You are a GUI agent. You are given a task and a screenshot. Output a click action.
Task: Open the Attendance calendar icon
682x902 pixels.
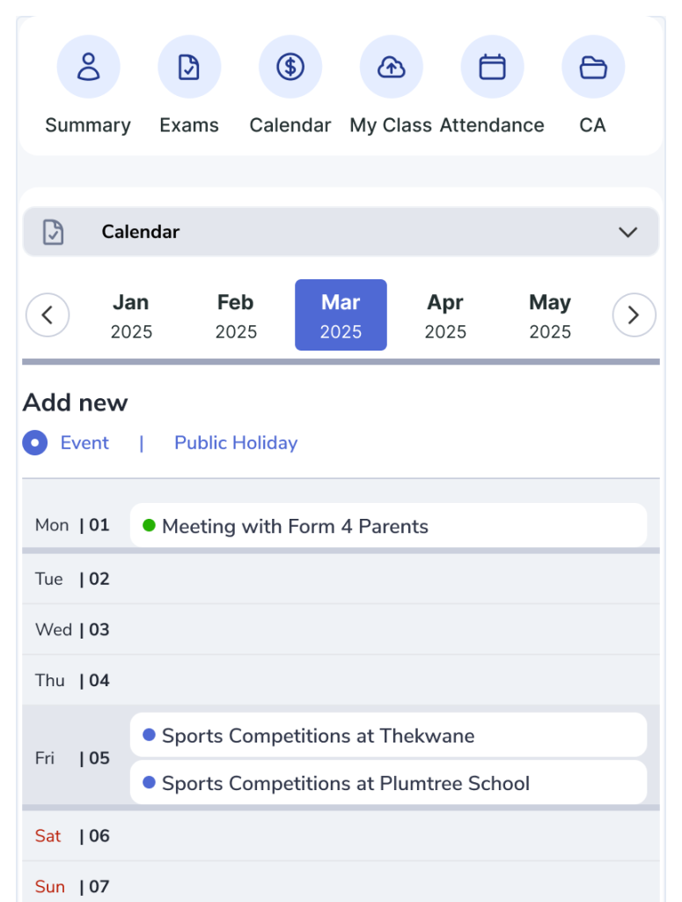coord(493,67)
